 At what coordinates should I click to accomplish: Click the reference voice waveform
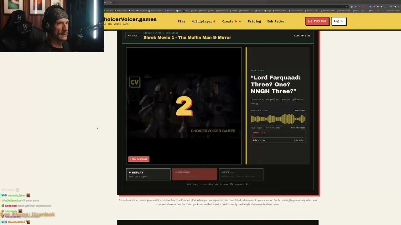[x=278, y=119]
